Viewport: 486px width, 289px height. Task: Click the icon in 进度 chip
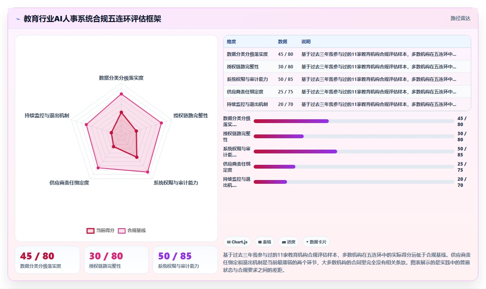pyautogui.click(x=284, y=242)
